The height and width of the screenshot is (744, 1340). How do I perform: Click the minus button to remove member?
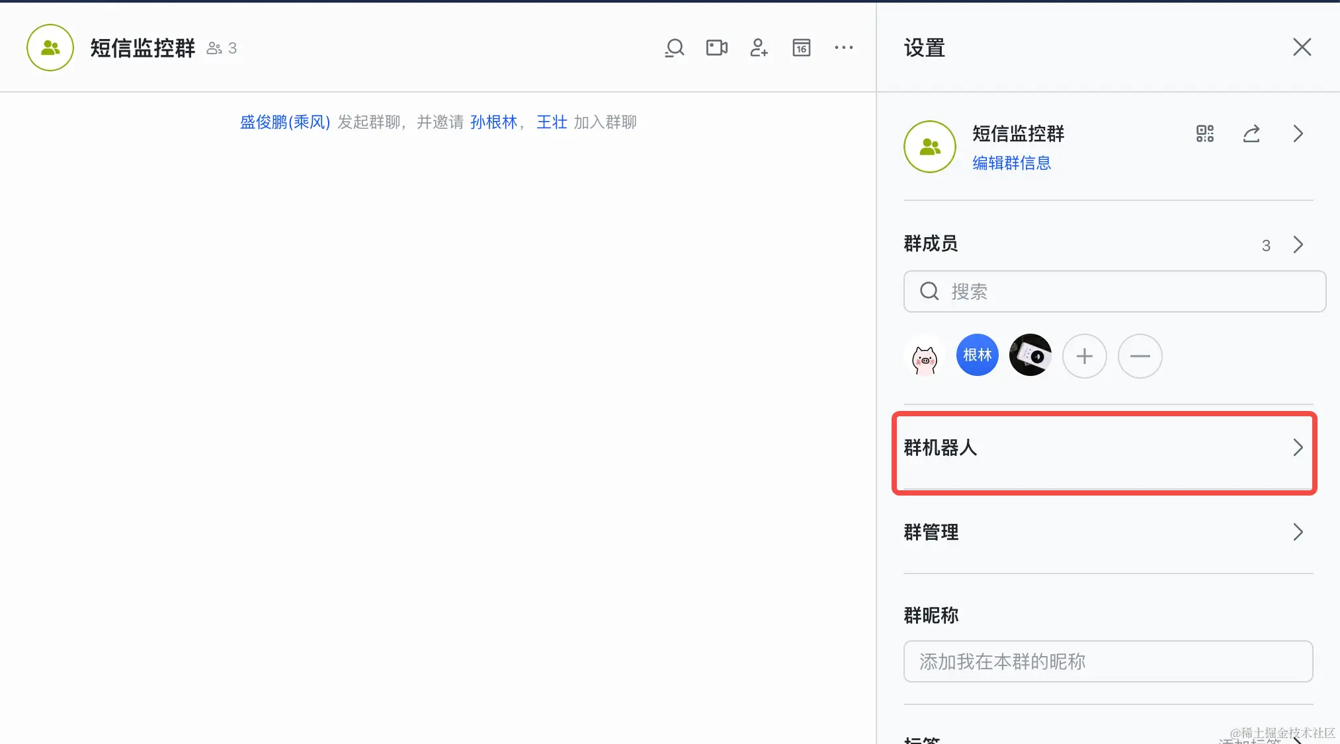click(x=1140, y=356)
